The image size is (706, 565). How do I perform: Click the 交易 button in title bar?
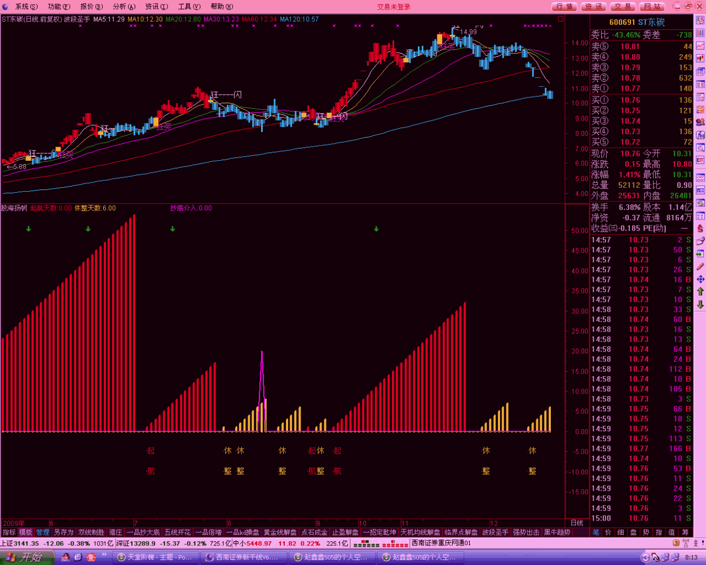[x=623, y=6]
